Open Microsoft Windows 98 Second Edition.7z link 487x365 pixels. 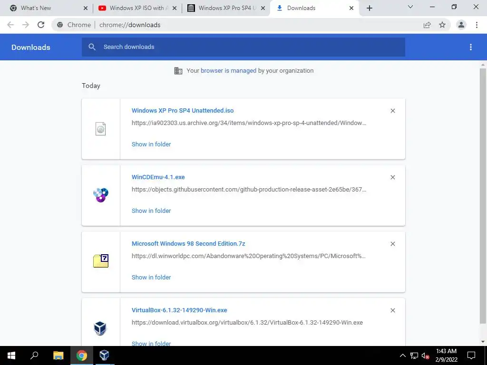pos(188,244)
